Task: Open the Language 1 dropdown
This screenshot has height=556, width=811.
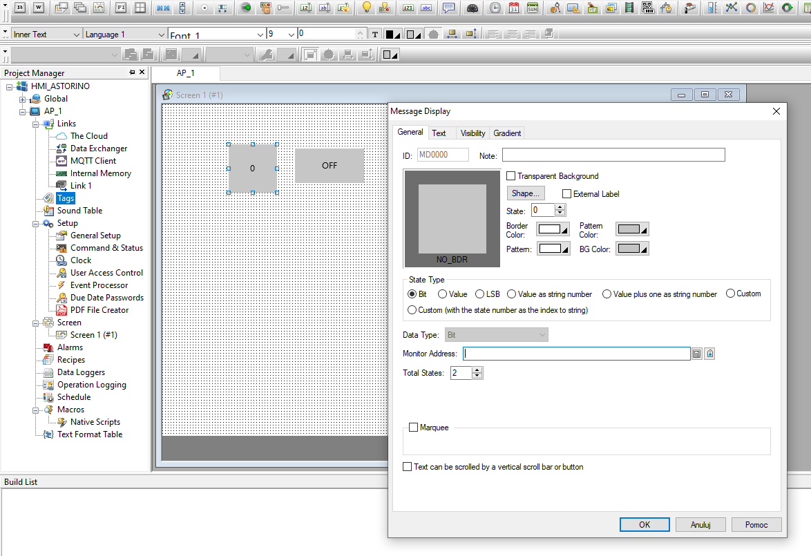Action: pyautogui.click(x=161, y=34)
